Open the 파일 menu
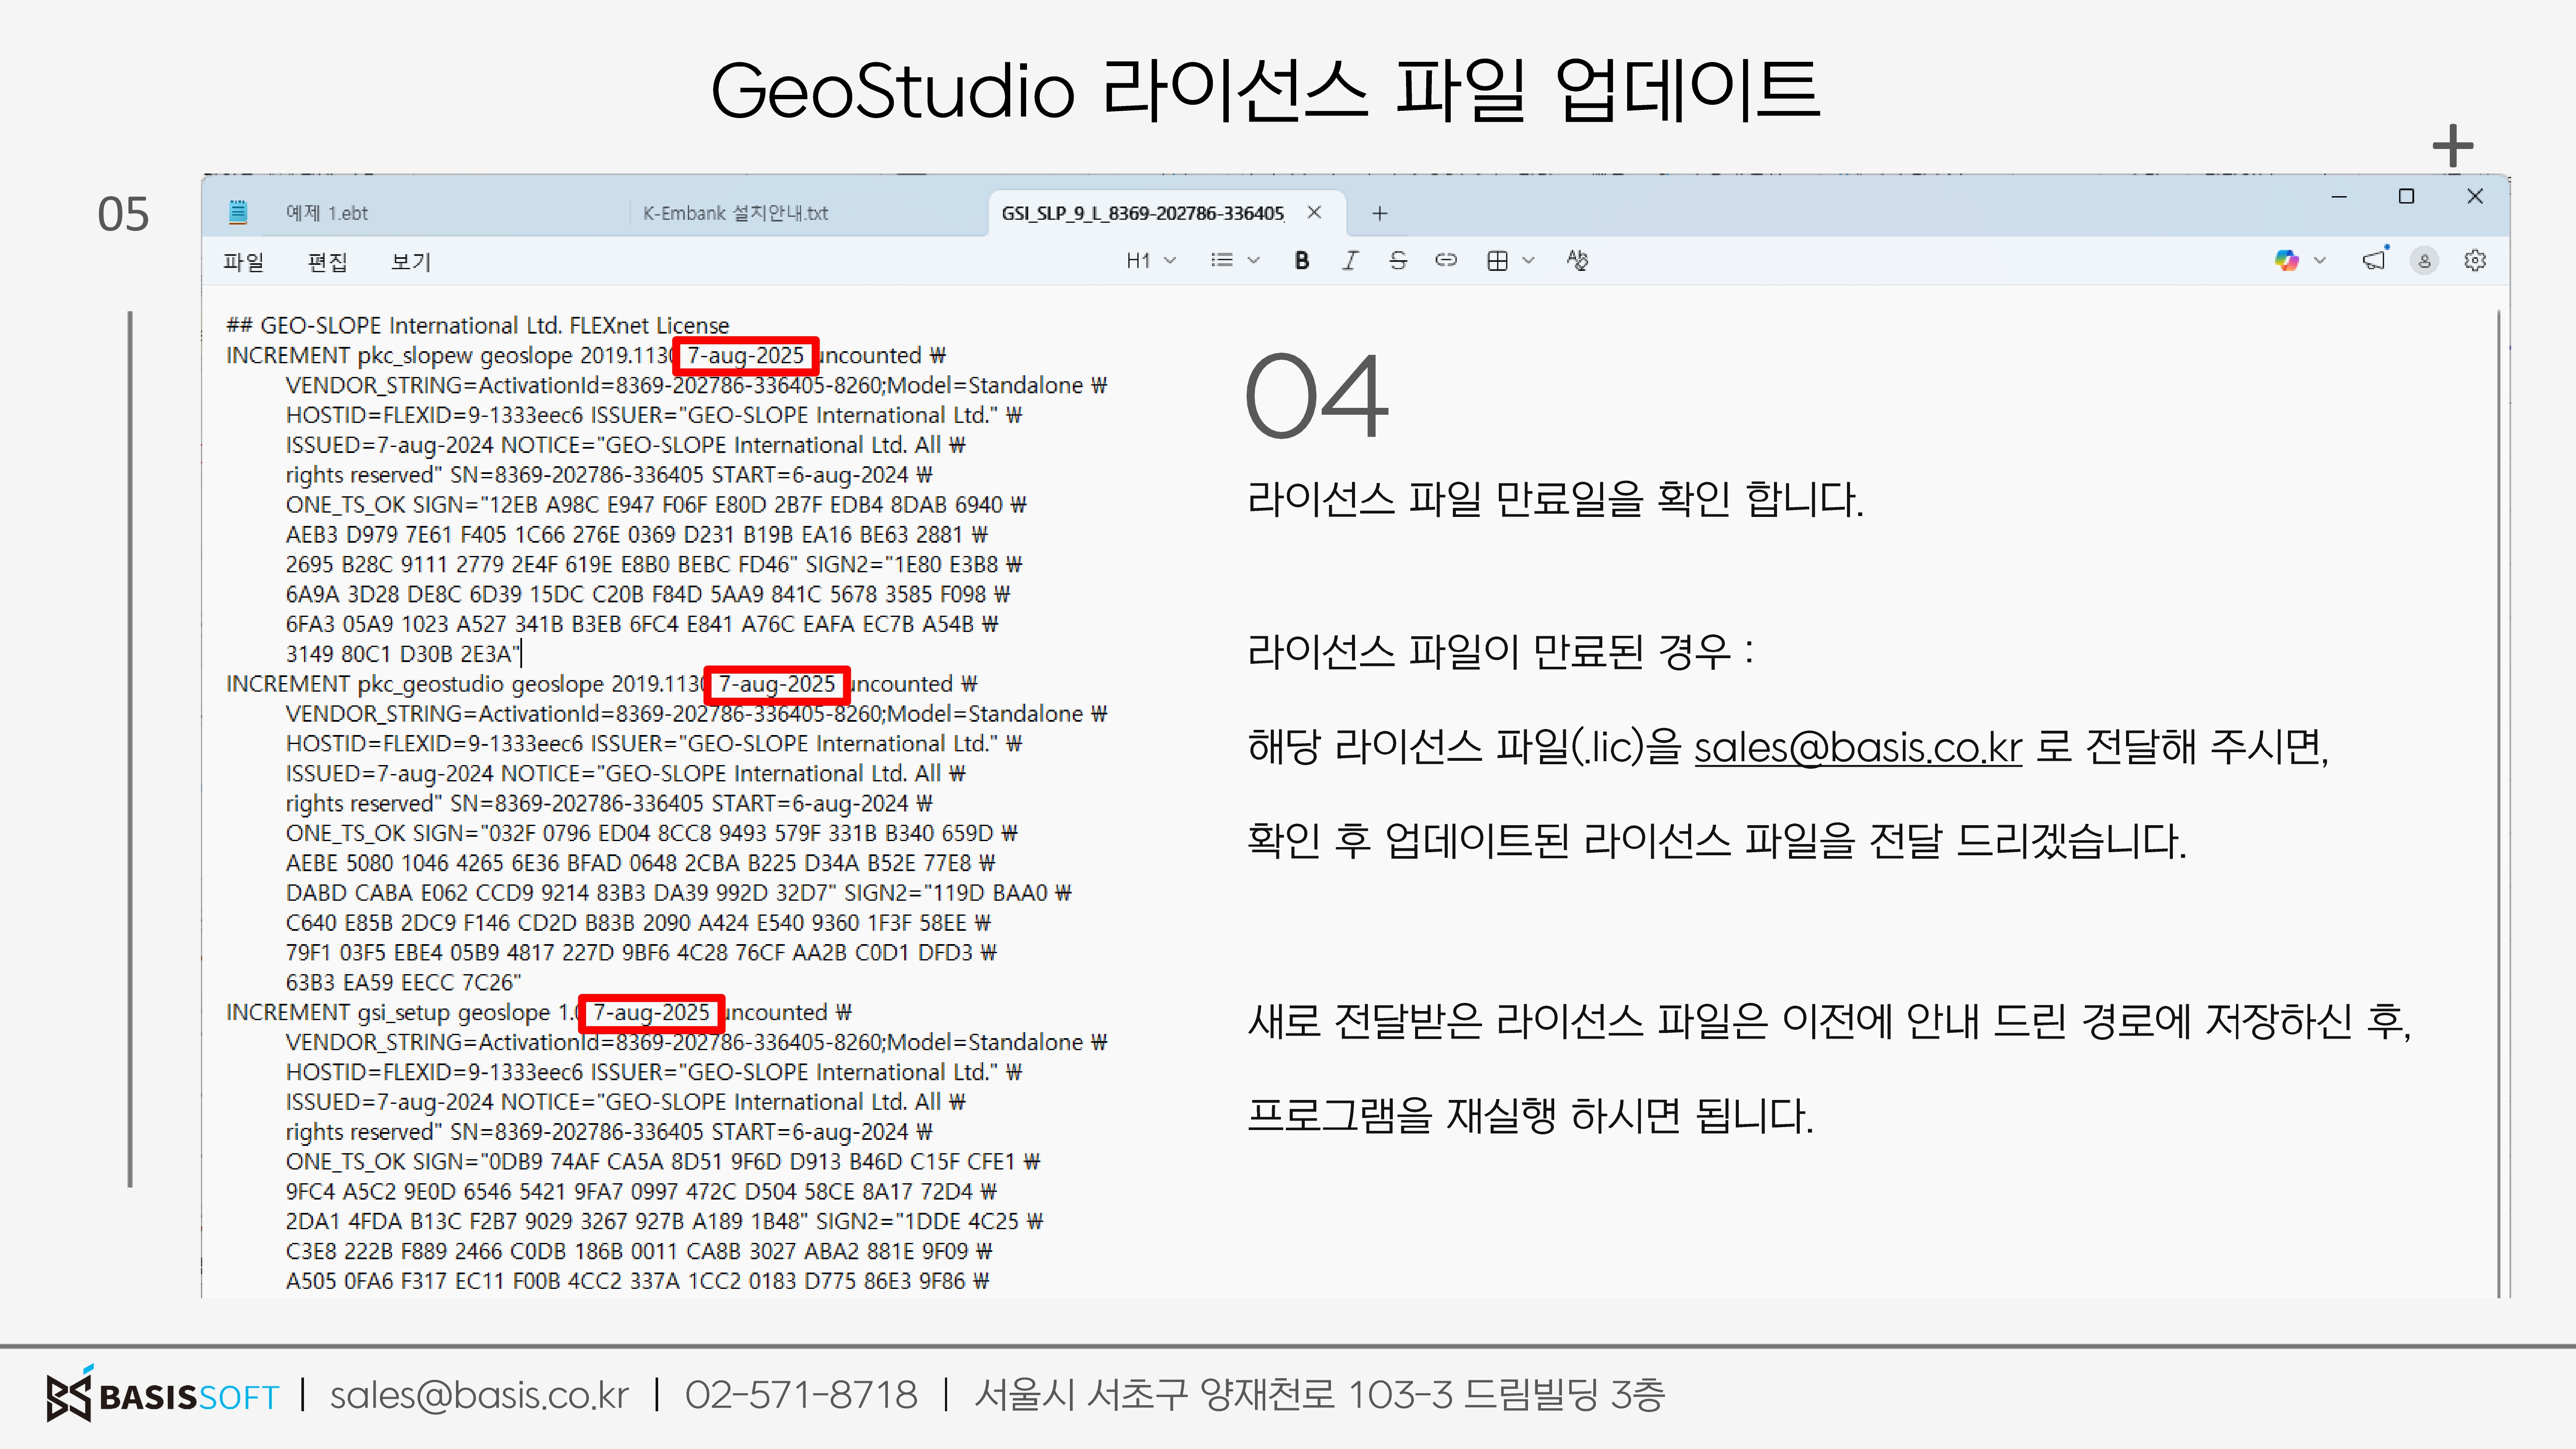This screenshot has height=1449, width=2576. click(243, 262)
